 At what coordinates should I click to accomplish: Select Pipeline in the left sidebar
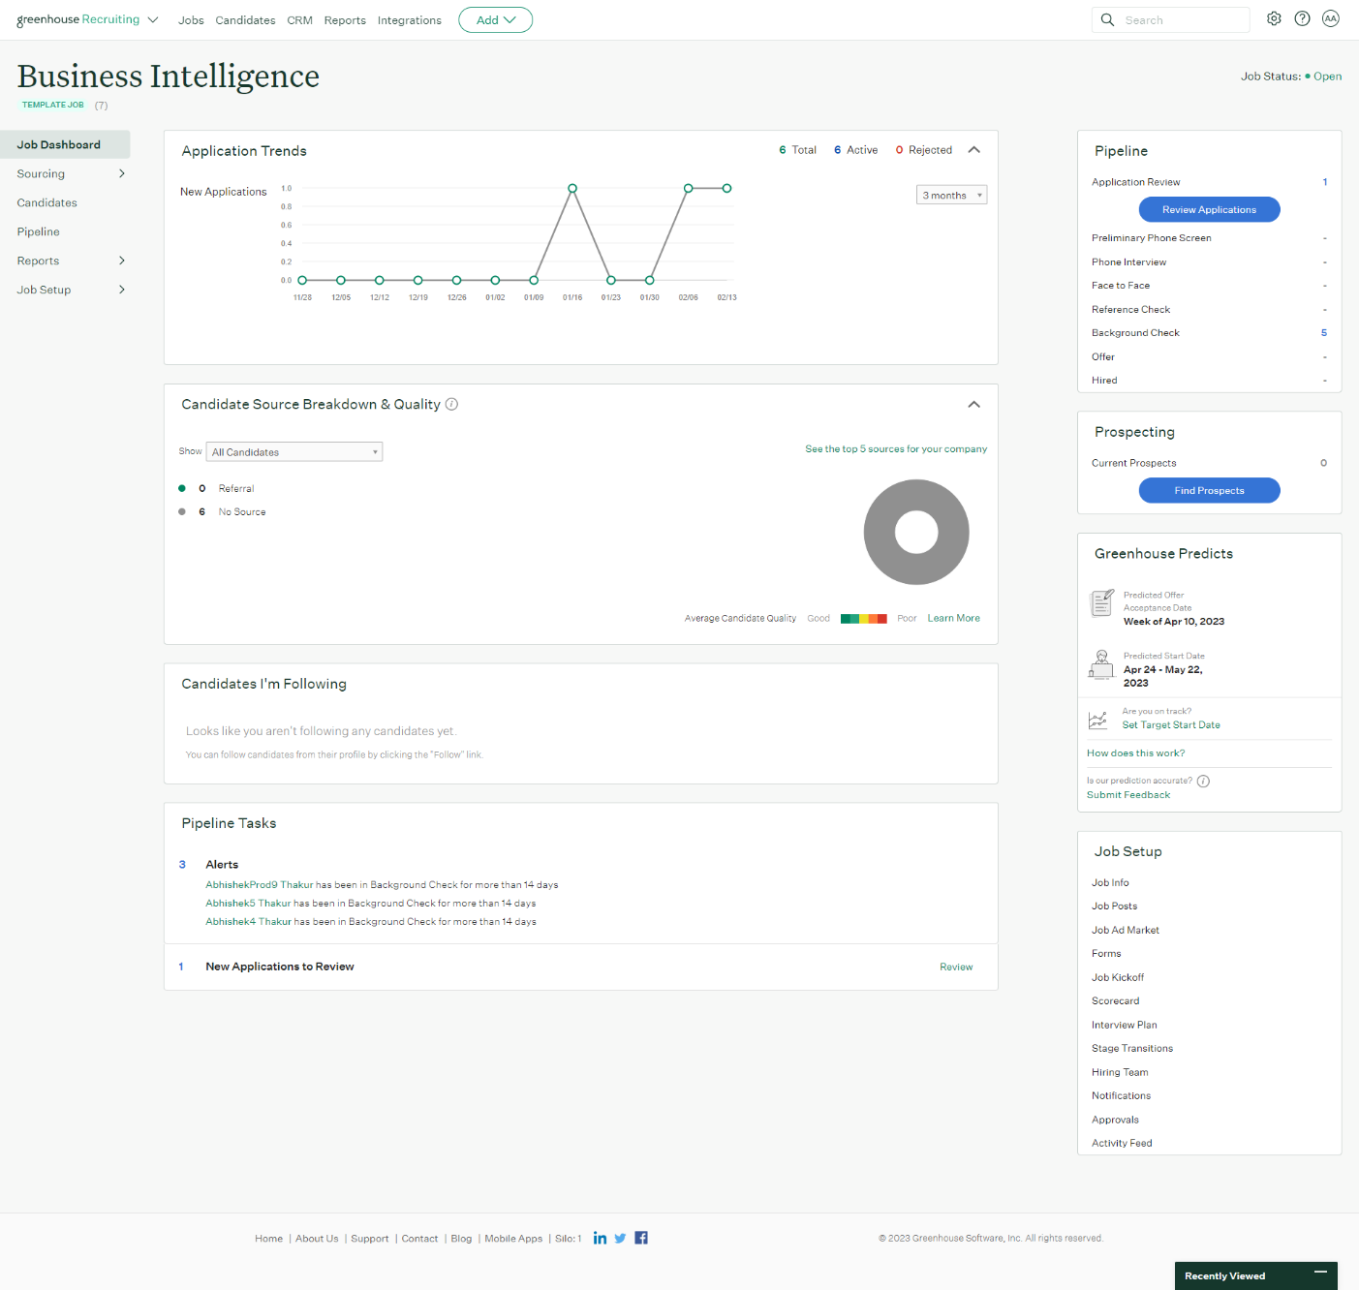pyautogui.click(x=38, y=231)
